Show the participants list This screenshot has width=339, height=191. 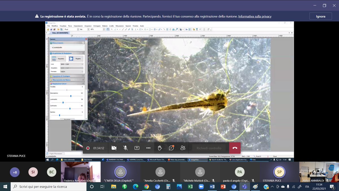point(183,148)
